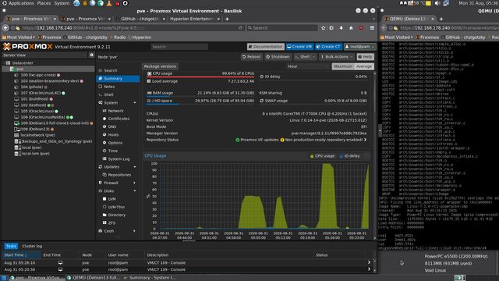This screenshot has height=281, width=499.
Task: Click browser Search box
Action: point(282,28)
